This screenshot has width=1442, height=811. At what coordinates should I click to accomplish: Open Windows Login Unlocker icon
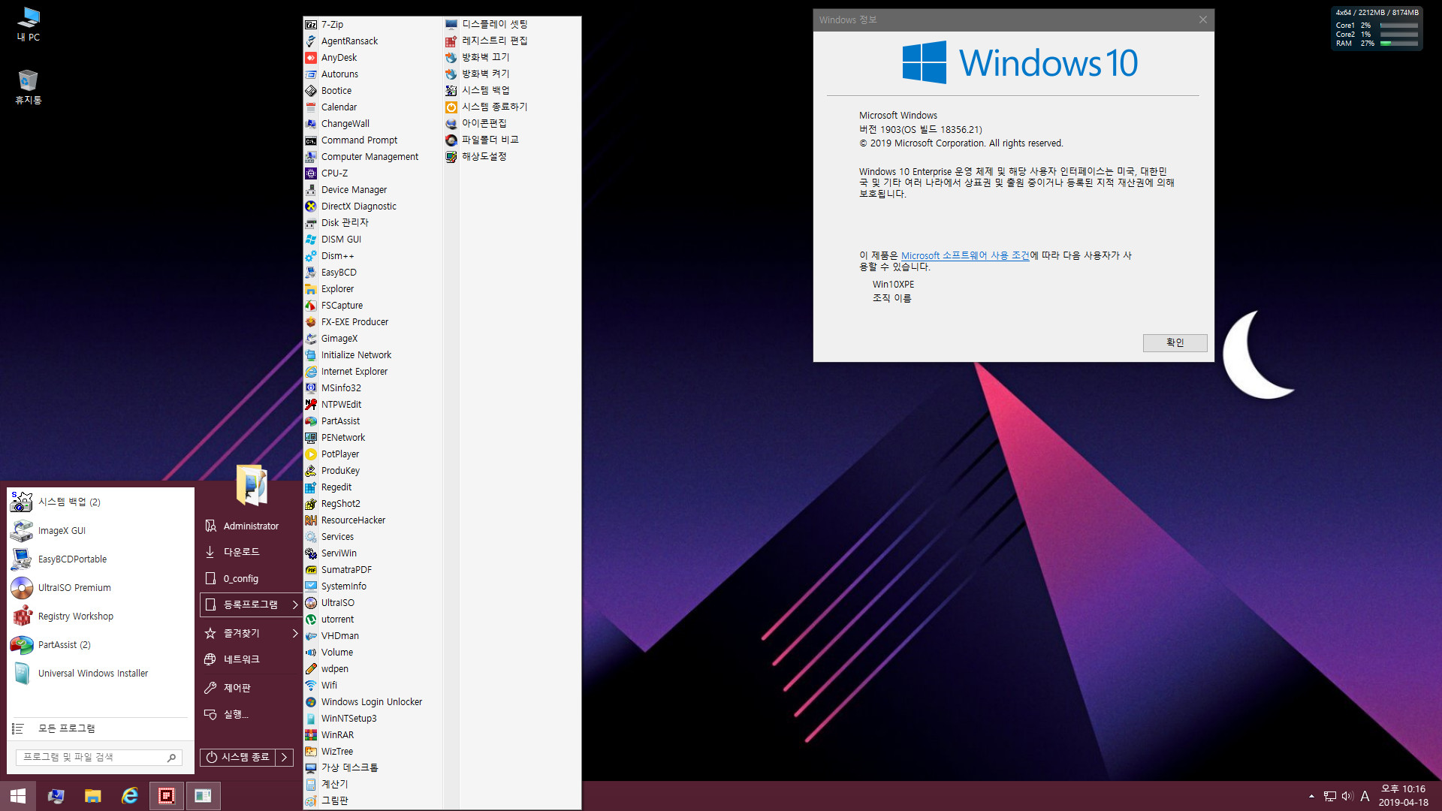311,702
